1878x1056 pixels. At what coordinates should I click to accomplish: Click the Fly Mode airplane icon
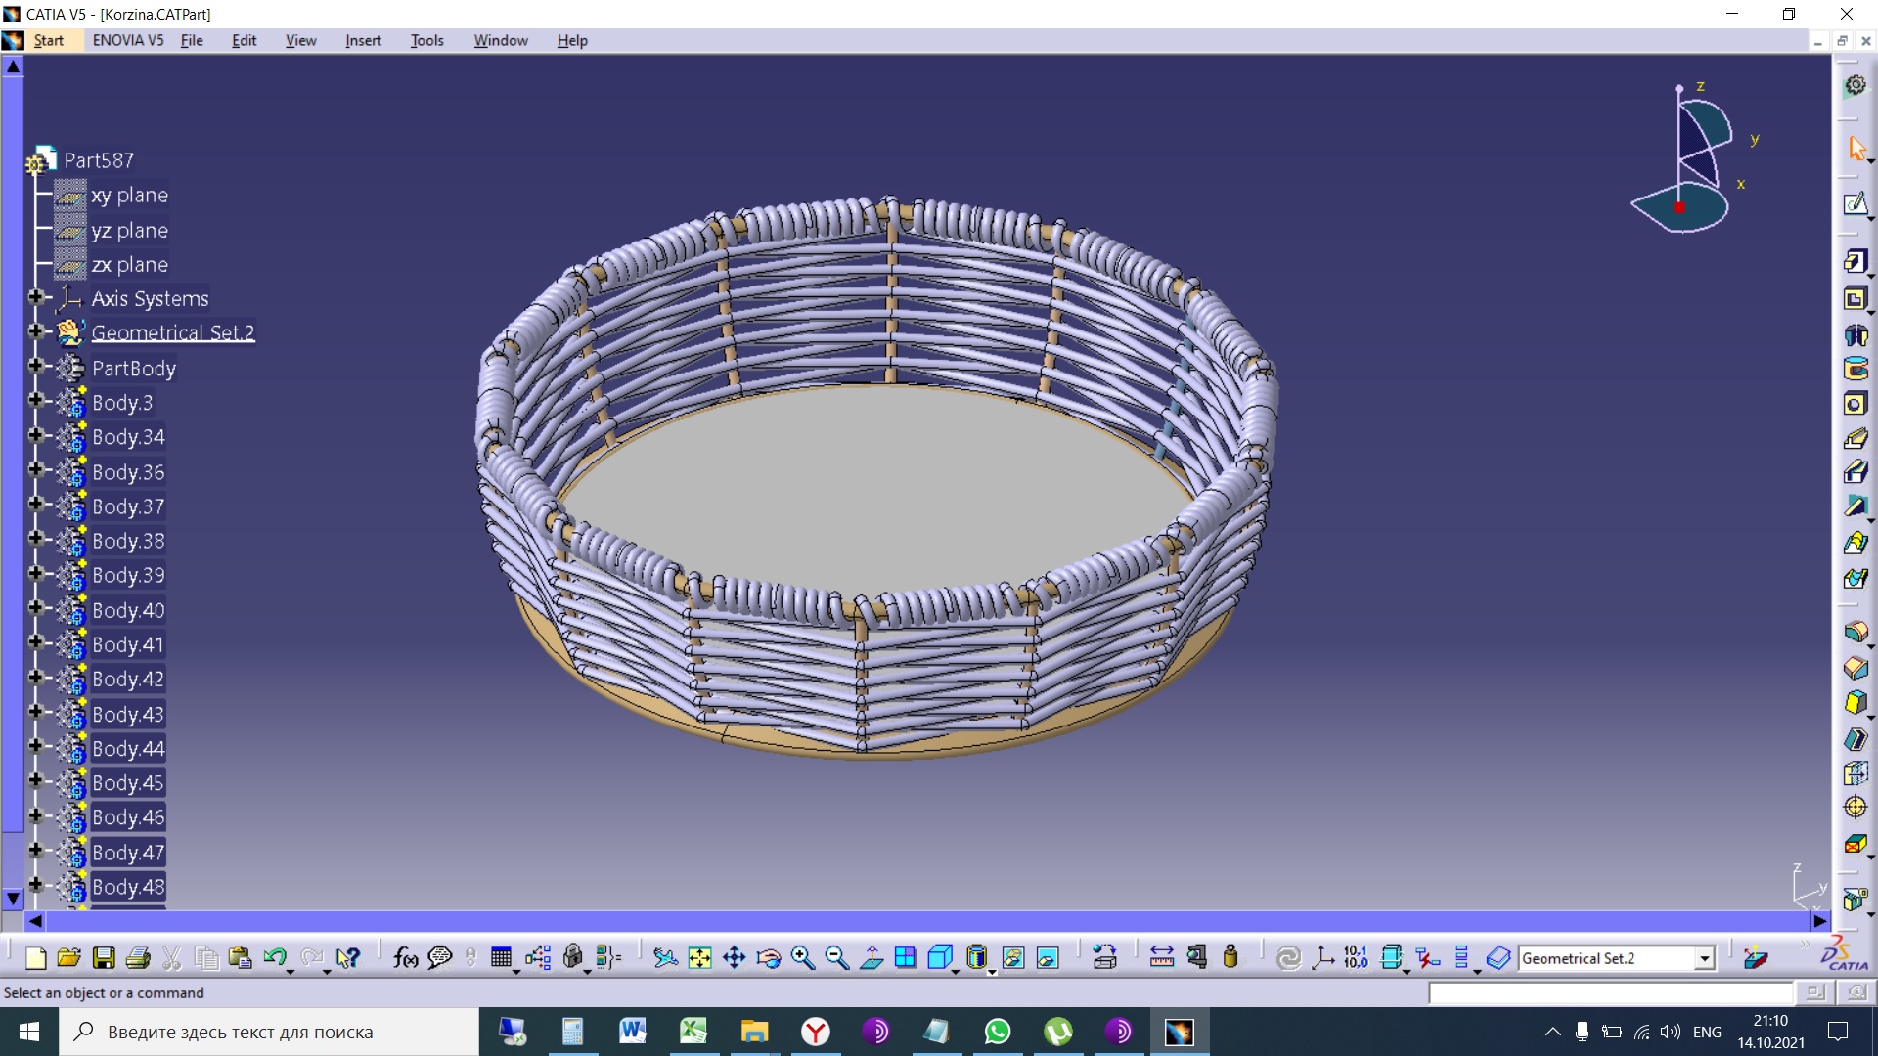click(665, 958)
